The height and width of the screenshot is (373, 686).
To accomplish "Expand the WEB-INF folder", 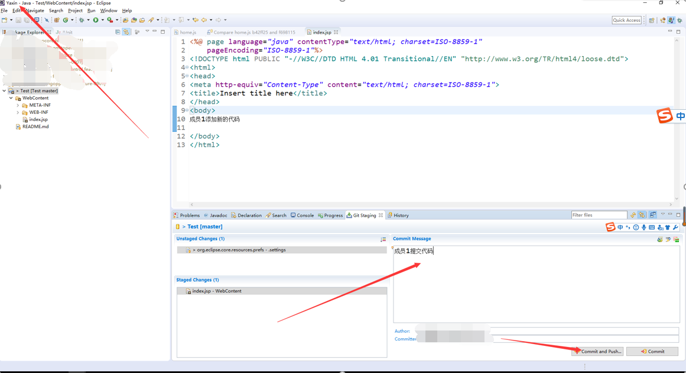I will (18, 112).
